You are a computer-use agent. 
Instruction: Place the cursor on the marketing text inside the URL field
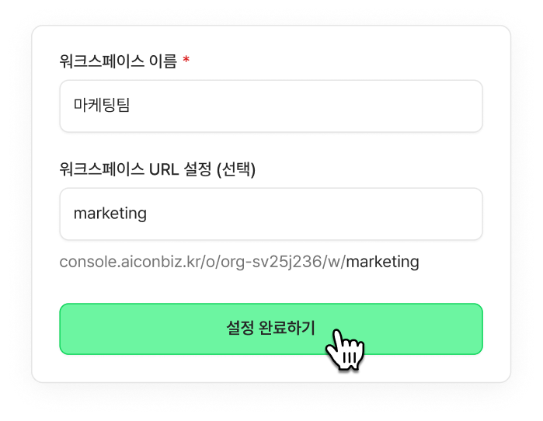[110, 214]
